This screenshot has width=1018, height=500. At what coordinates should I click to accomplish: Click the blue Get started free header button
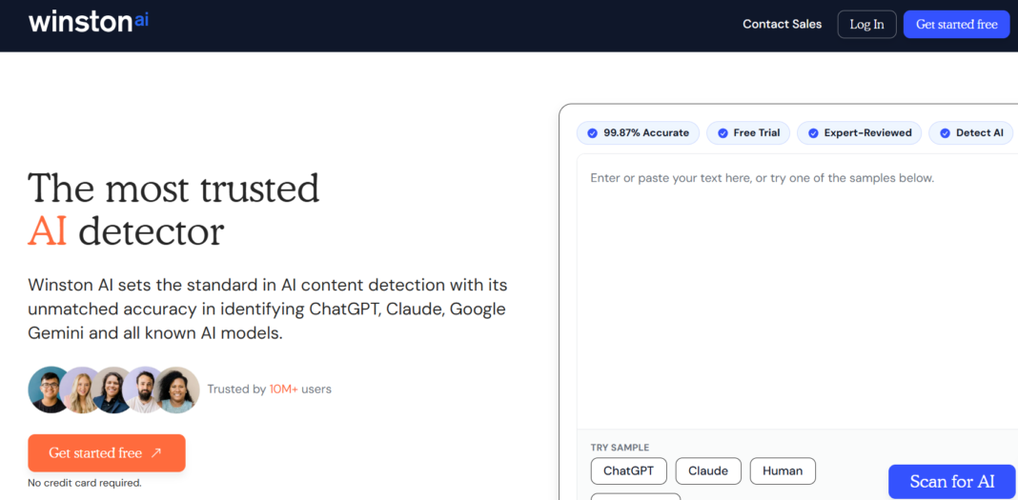(x=956, y=25)
